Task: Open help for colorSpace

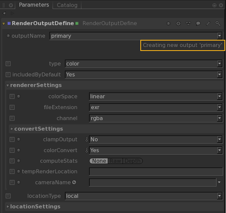Action: click(19, 96)
